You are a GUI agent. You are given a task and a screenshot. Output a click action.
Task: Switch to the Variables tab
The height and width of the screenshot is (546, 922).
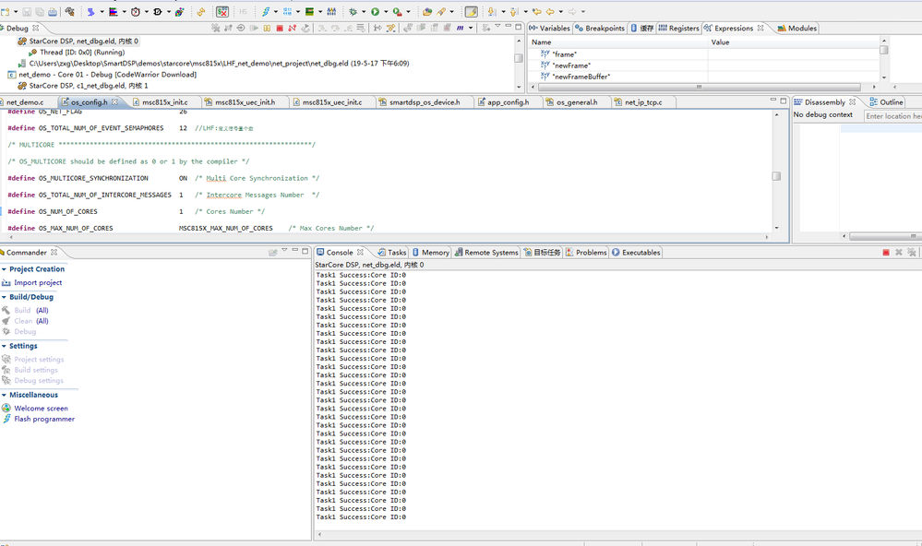(x=550, y=29)
